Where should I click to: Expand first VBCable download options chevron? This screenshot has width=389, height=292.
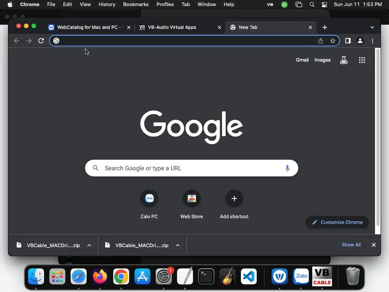point(89,245)
